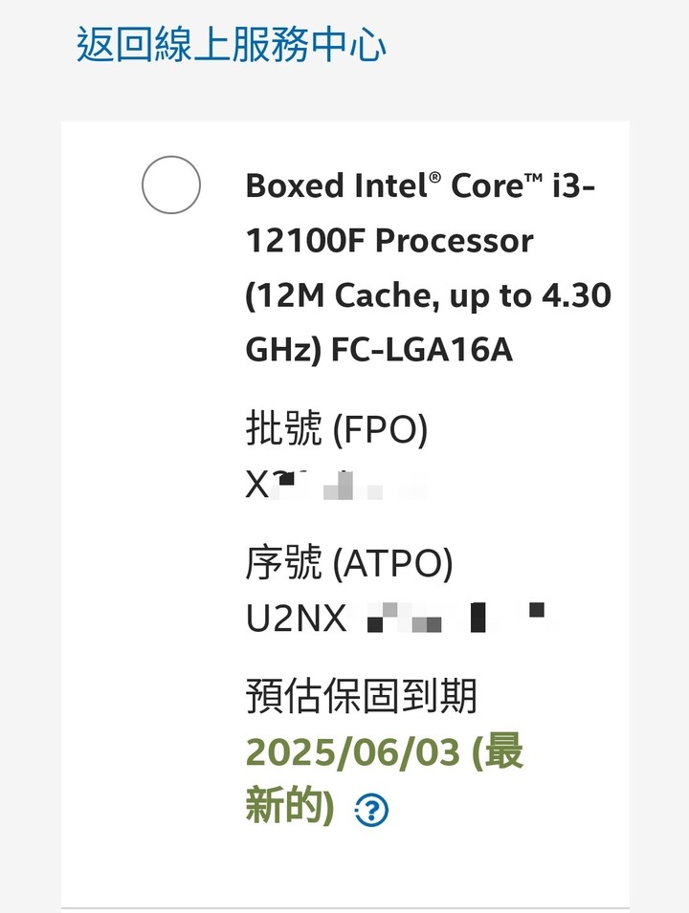Click the 批號 (FPO) label

tap(337, 428)
